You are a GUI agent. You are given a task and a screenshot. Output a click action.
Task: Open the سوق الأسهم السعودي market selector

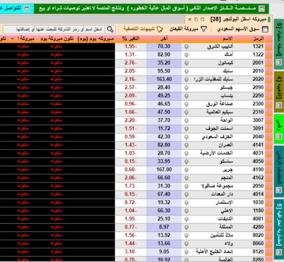[243, 29]
